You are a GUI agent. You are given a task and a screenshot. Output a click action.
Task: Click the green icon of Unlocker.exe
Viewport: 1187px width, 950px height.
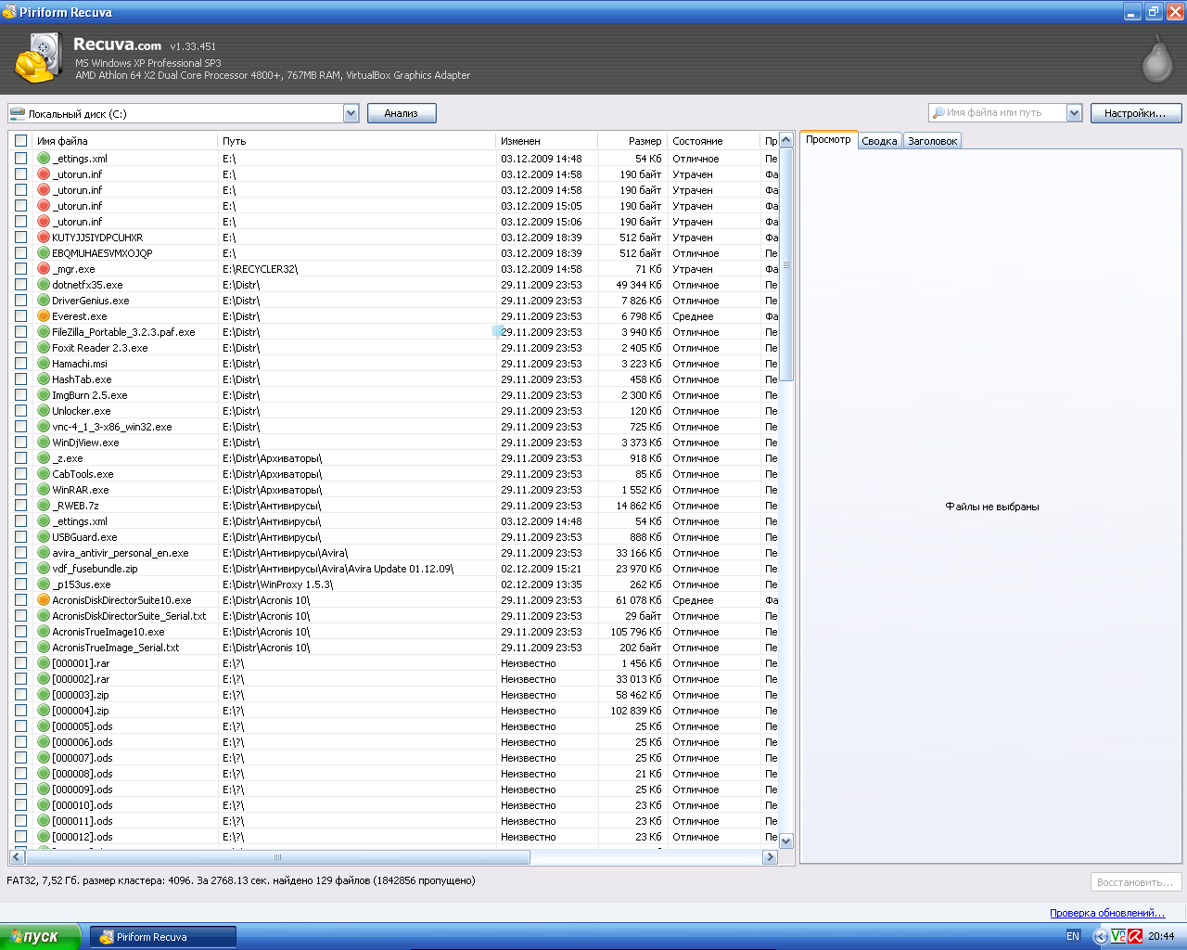(44, 411)
